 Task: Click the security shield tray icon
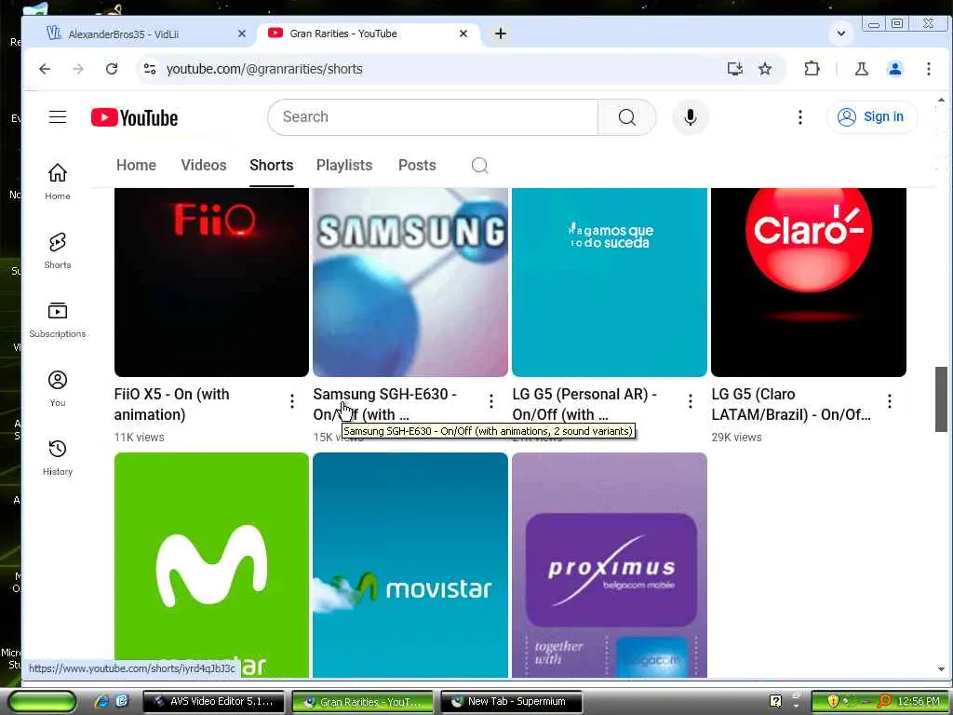[833, 701]
